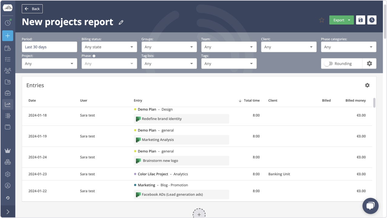
Task: Save the report using the save icon
Action: click(x=360, y=20)
